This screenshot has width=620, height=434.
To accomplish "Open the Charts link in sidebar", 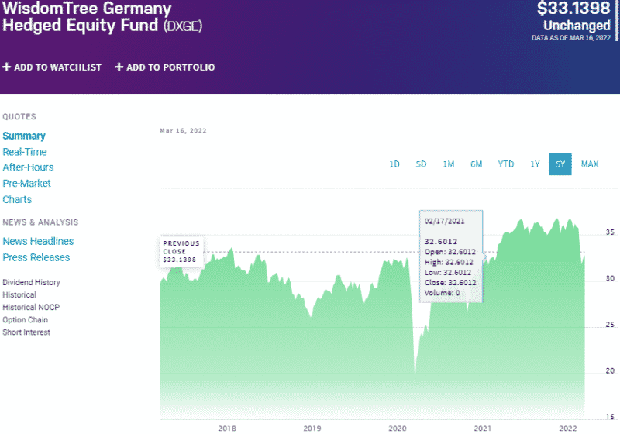I will click(x=17, y=199).
